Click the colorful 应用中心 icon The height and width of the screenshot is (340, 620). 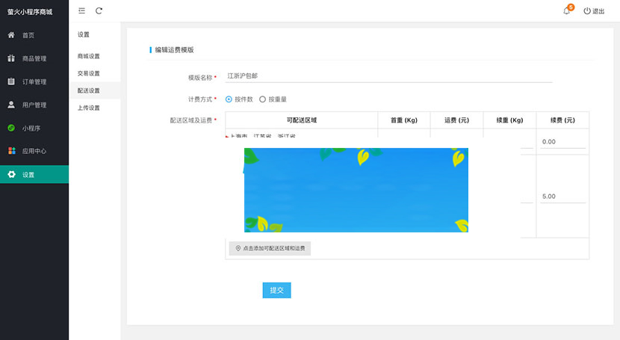click(x=11, y=151)
